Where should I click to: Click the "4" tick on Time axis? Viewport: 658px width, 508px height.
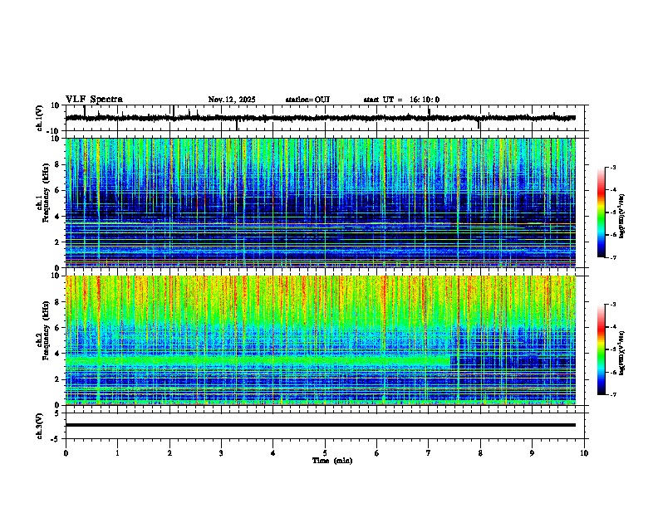tap(273, 453)
